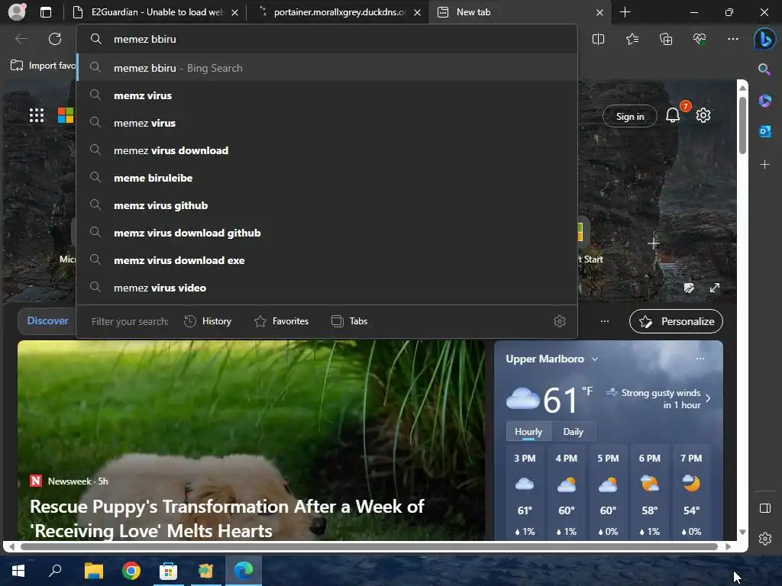Open File Explorer from taskbar
782x586 pixels.
[94, 571]
